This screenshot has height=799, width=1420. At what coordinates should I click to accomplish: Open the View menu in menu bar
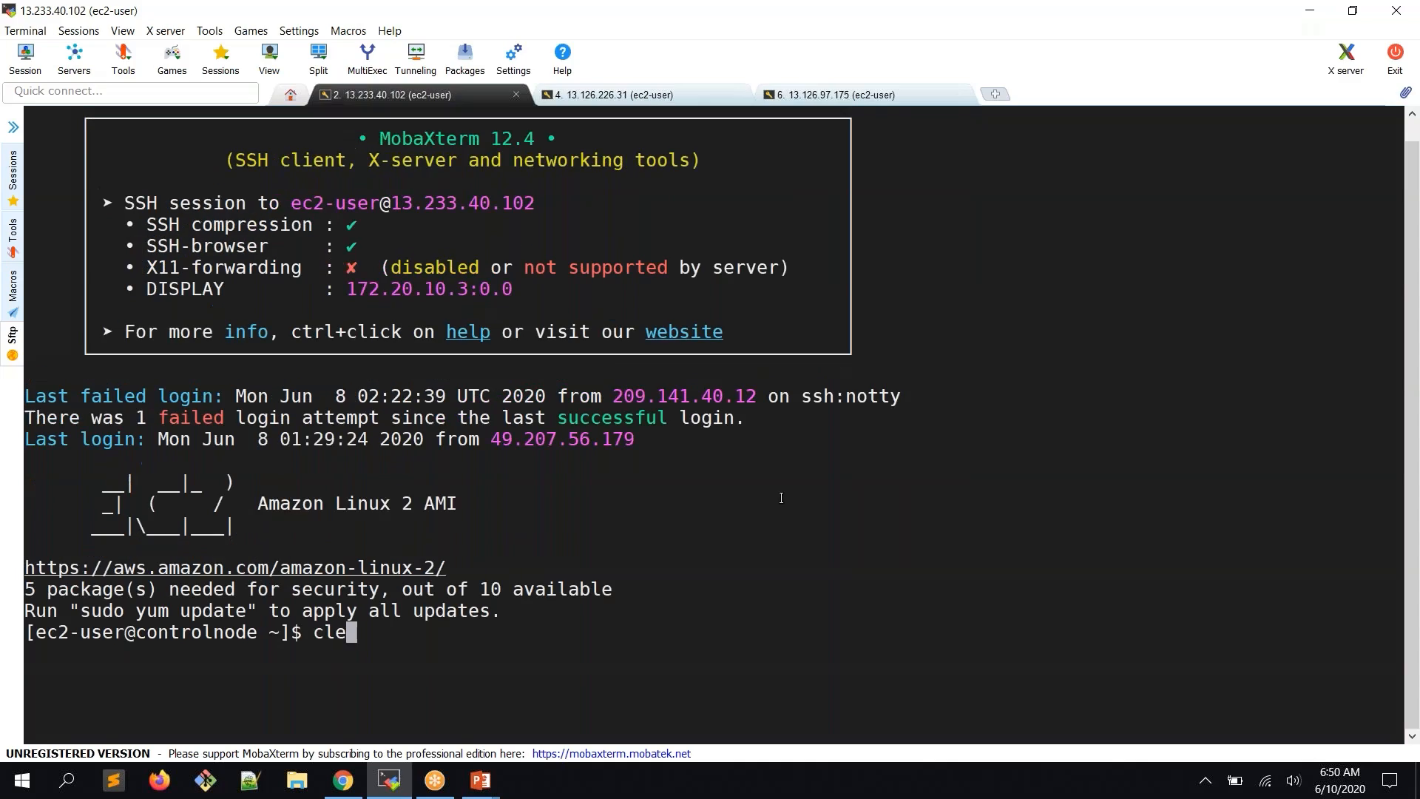(x=123, y=30)
